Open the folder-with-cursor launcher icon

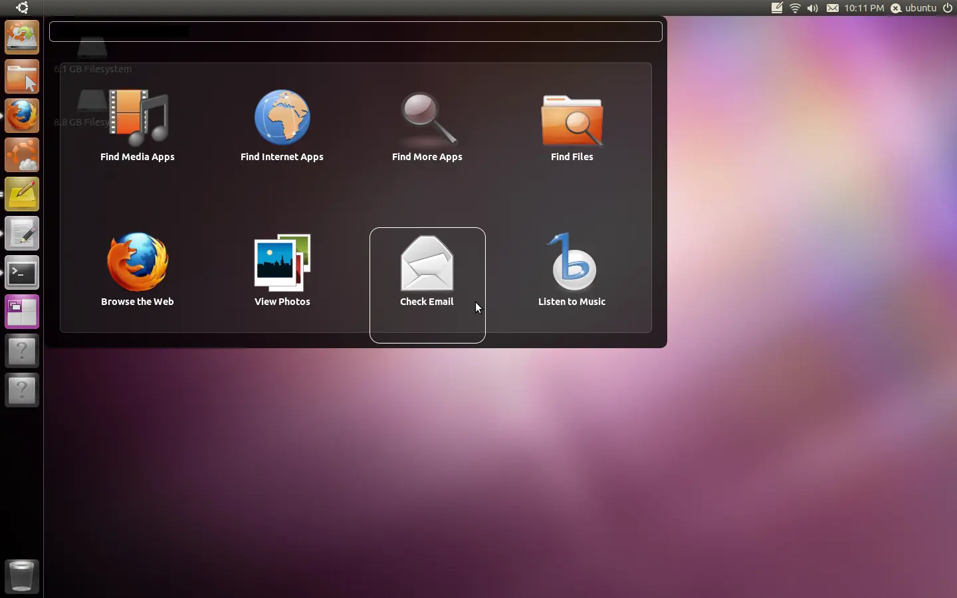(22, 77)
